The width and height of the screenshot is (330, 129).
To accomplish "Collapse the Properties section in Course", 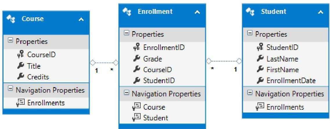I will pos(10,41).
